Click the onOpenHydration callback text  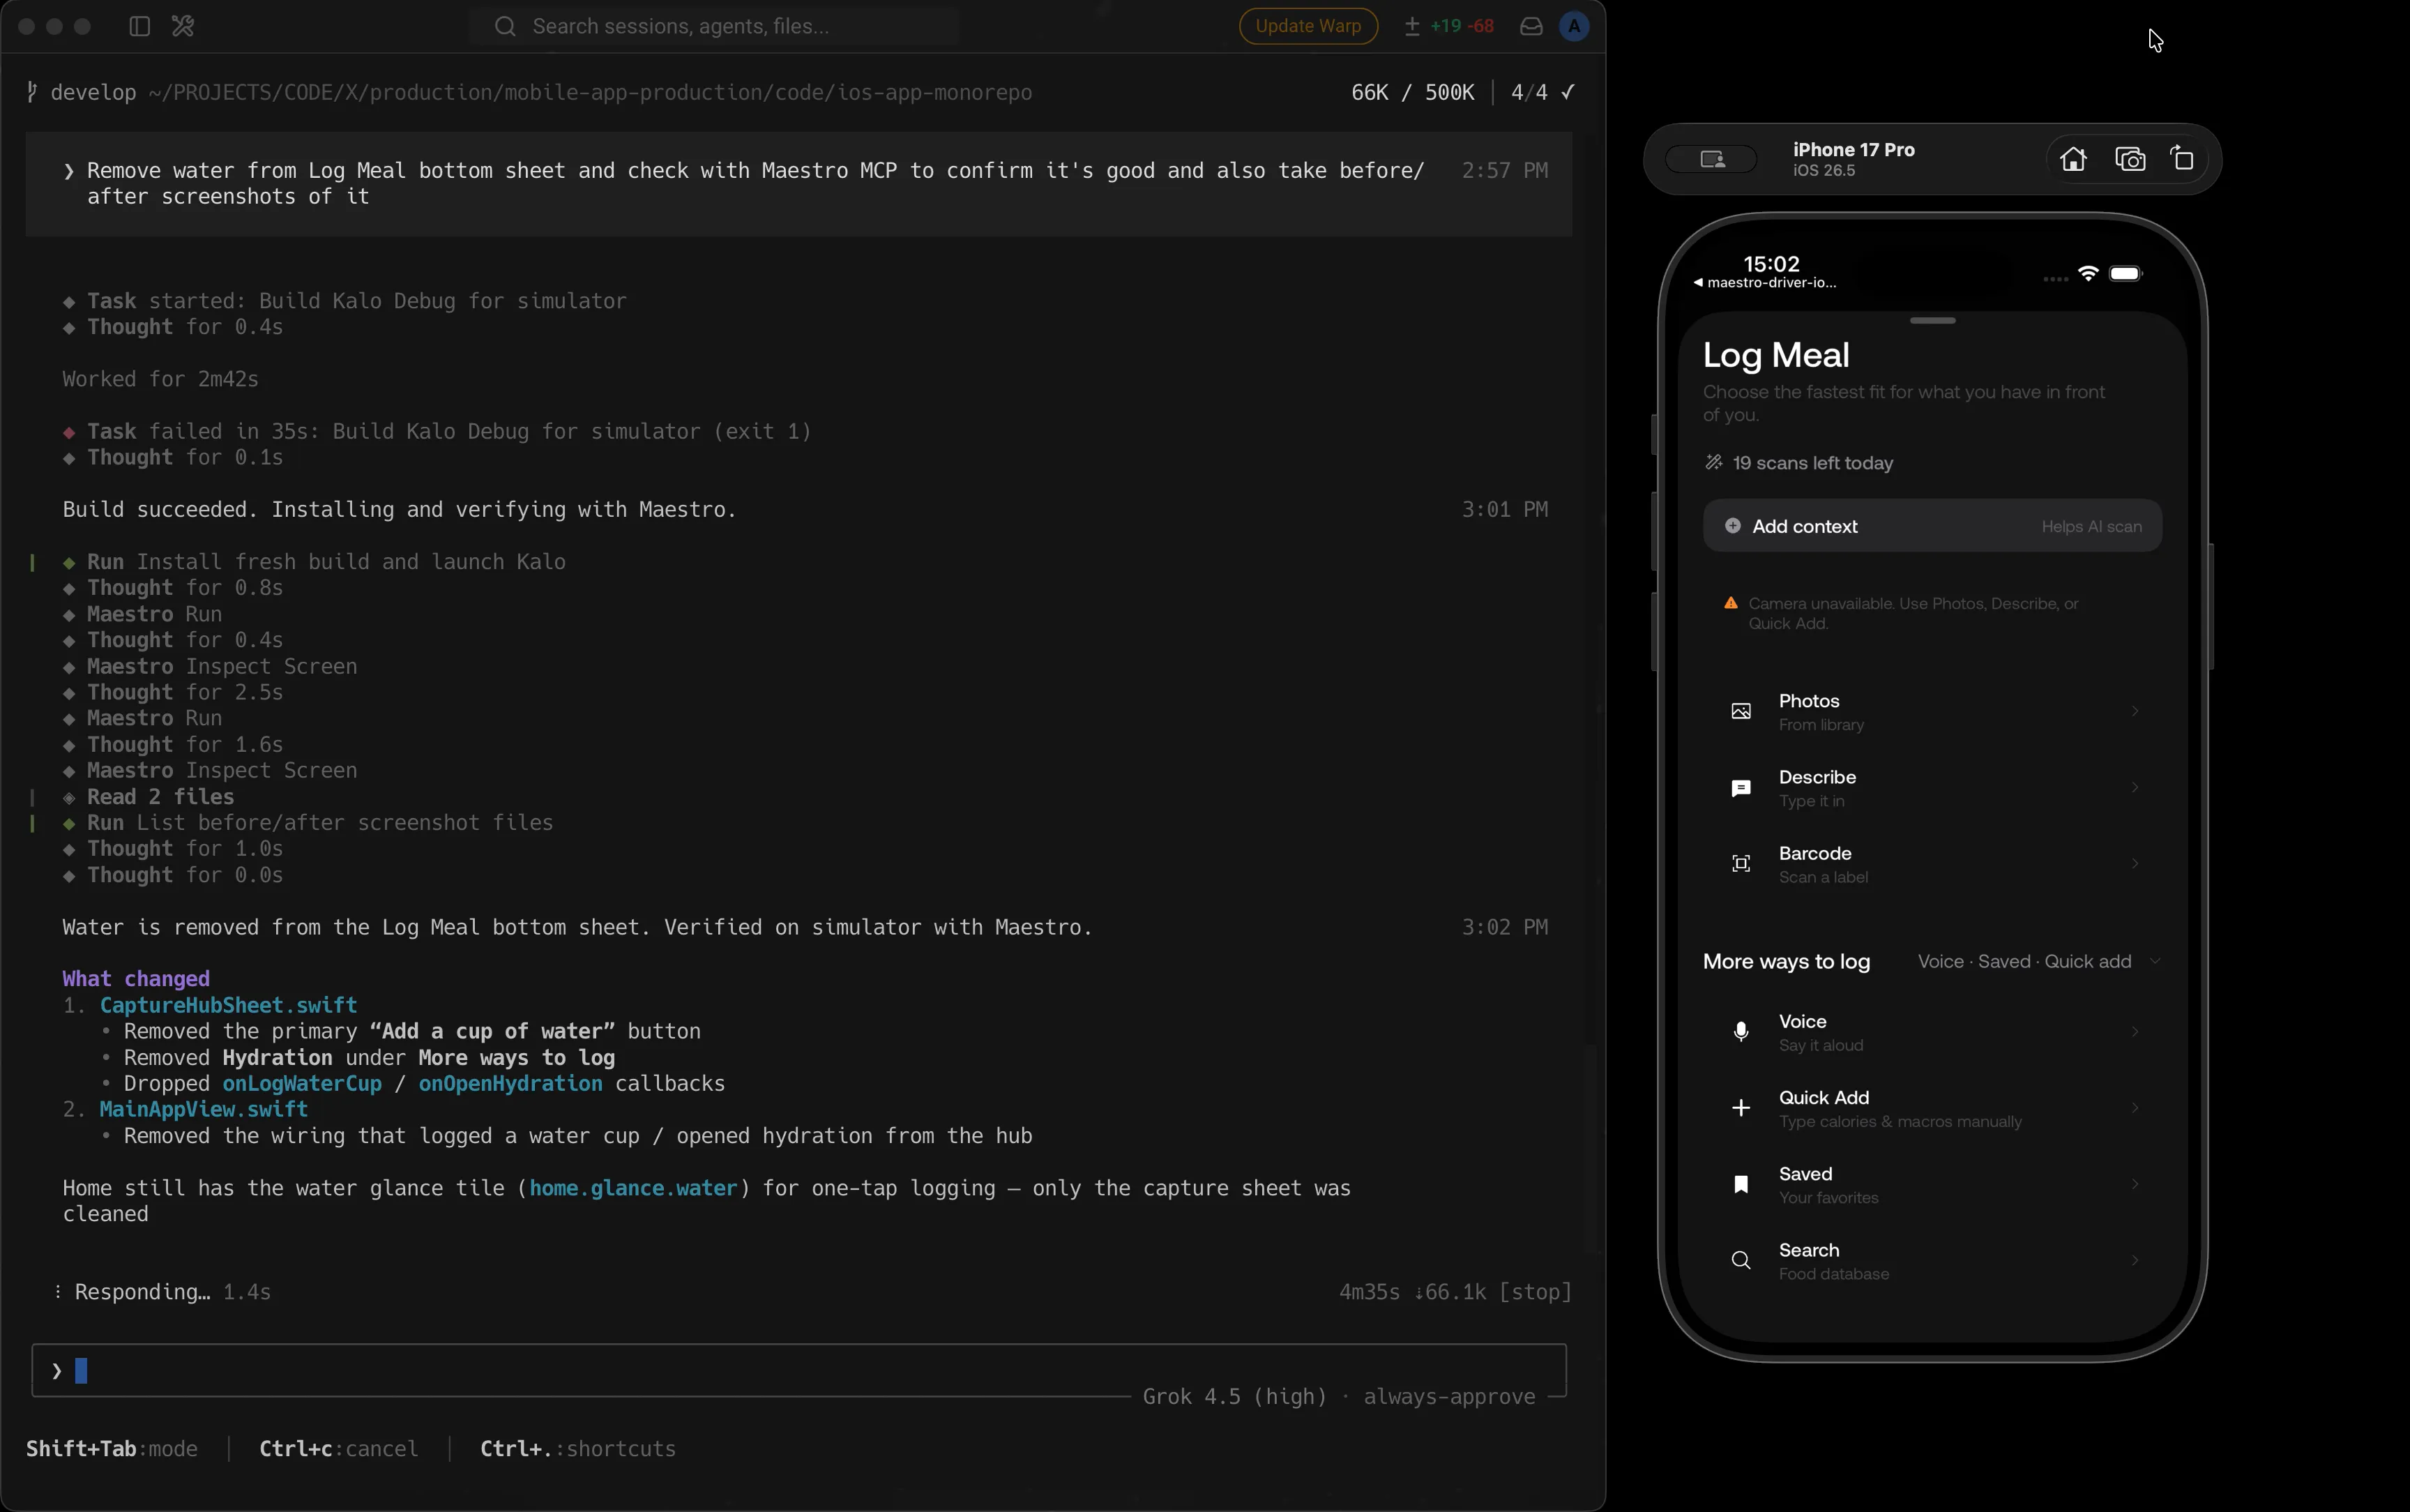pyautogui.click(x=510, y=1084)
